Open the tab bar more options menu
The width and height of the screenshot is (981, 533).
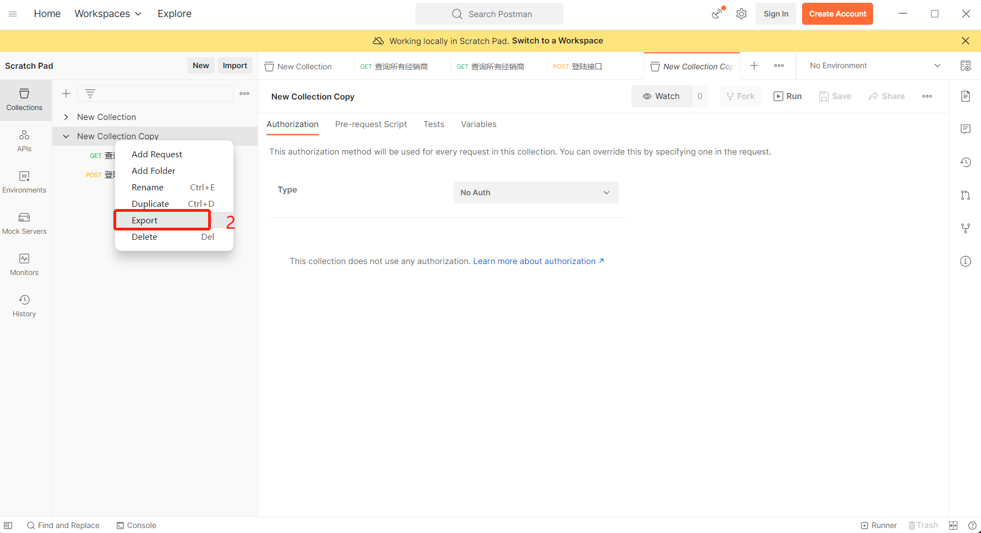pos(779,65)
